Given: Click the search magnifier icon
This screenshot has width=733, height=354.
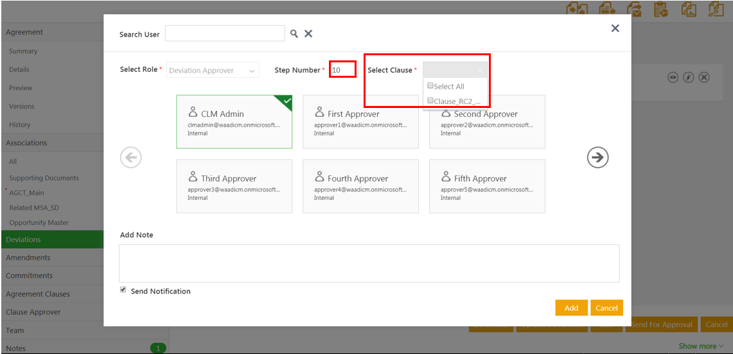Looking at the screenshot, I should (294, 34).
